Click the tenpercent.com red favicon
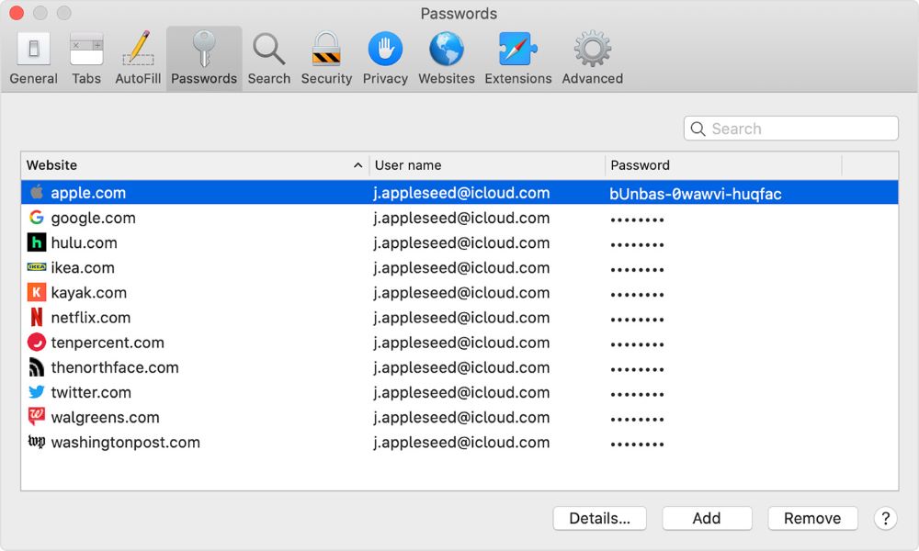The image size is (919, 551). 37,342
